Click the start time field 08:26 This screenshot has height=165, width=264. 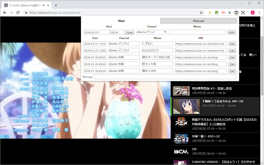[x=117, y=32]
